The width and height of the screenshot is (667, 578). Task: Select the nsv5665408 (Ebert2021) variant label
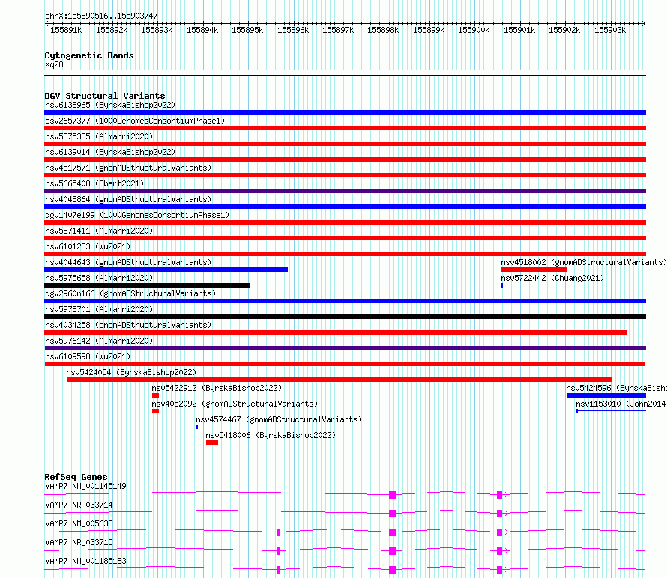pos(94,183)
